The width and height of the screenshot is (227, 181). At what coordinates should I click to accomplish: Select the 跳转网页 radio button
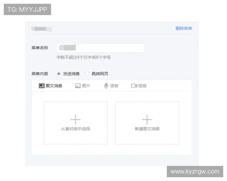(87, 74)
